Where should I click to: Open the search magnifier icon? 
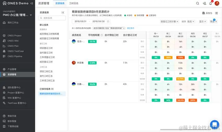pos(198,3)
